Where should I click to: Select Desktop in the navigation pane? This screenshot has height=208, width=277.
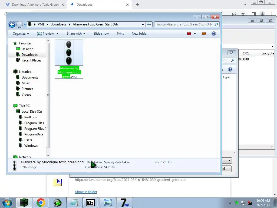[x=27, y=49]
